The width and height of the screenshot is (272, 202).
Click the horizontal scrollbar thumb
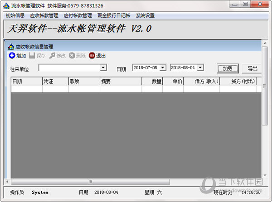coord(90,182)
